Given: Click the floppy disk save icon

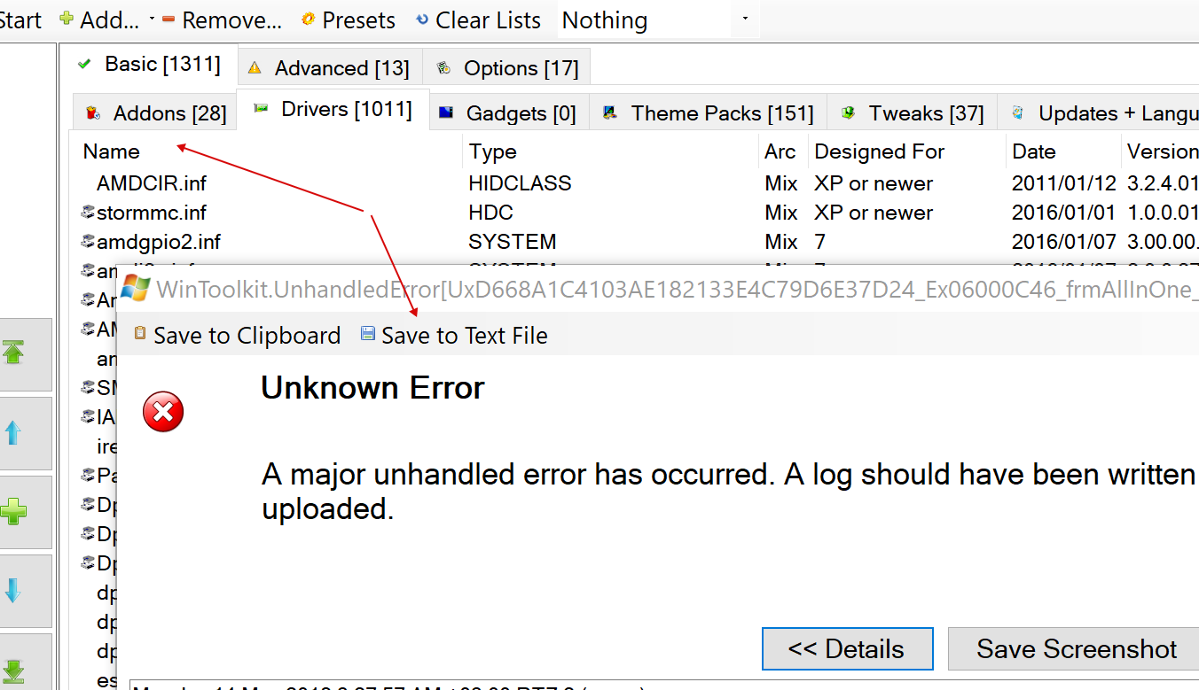Looking at the screenshot, I should pyautogui.click(x=368, y=334).
